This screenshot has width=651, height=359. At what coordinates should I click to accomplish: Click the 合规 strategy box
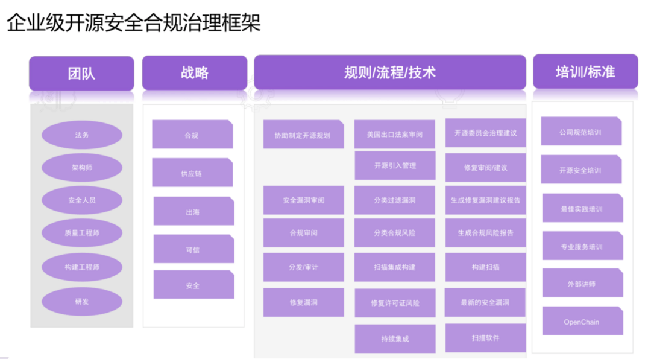click(192, 135)
